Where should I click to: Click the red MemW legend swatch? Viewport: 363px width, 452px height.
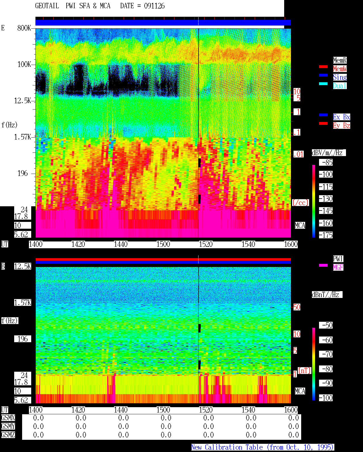(323, 67)
